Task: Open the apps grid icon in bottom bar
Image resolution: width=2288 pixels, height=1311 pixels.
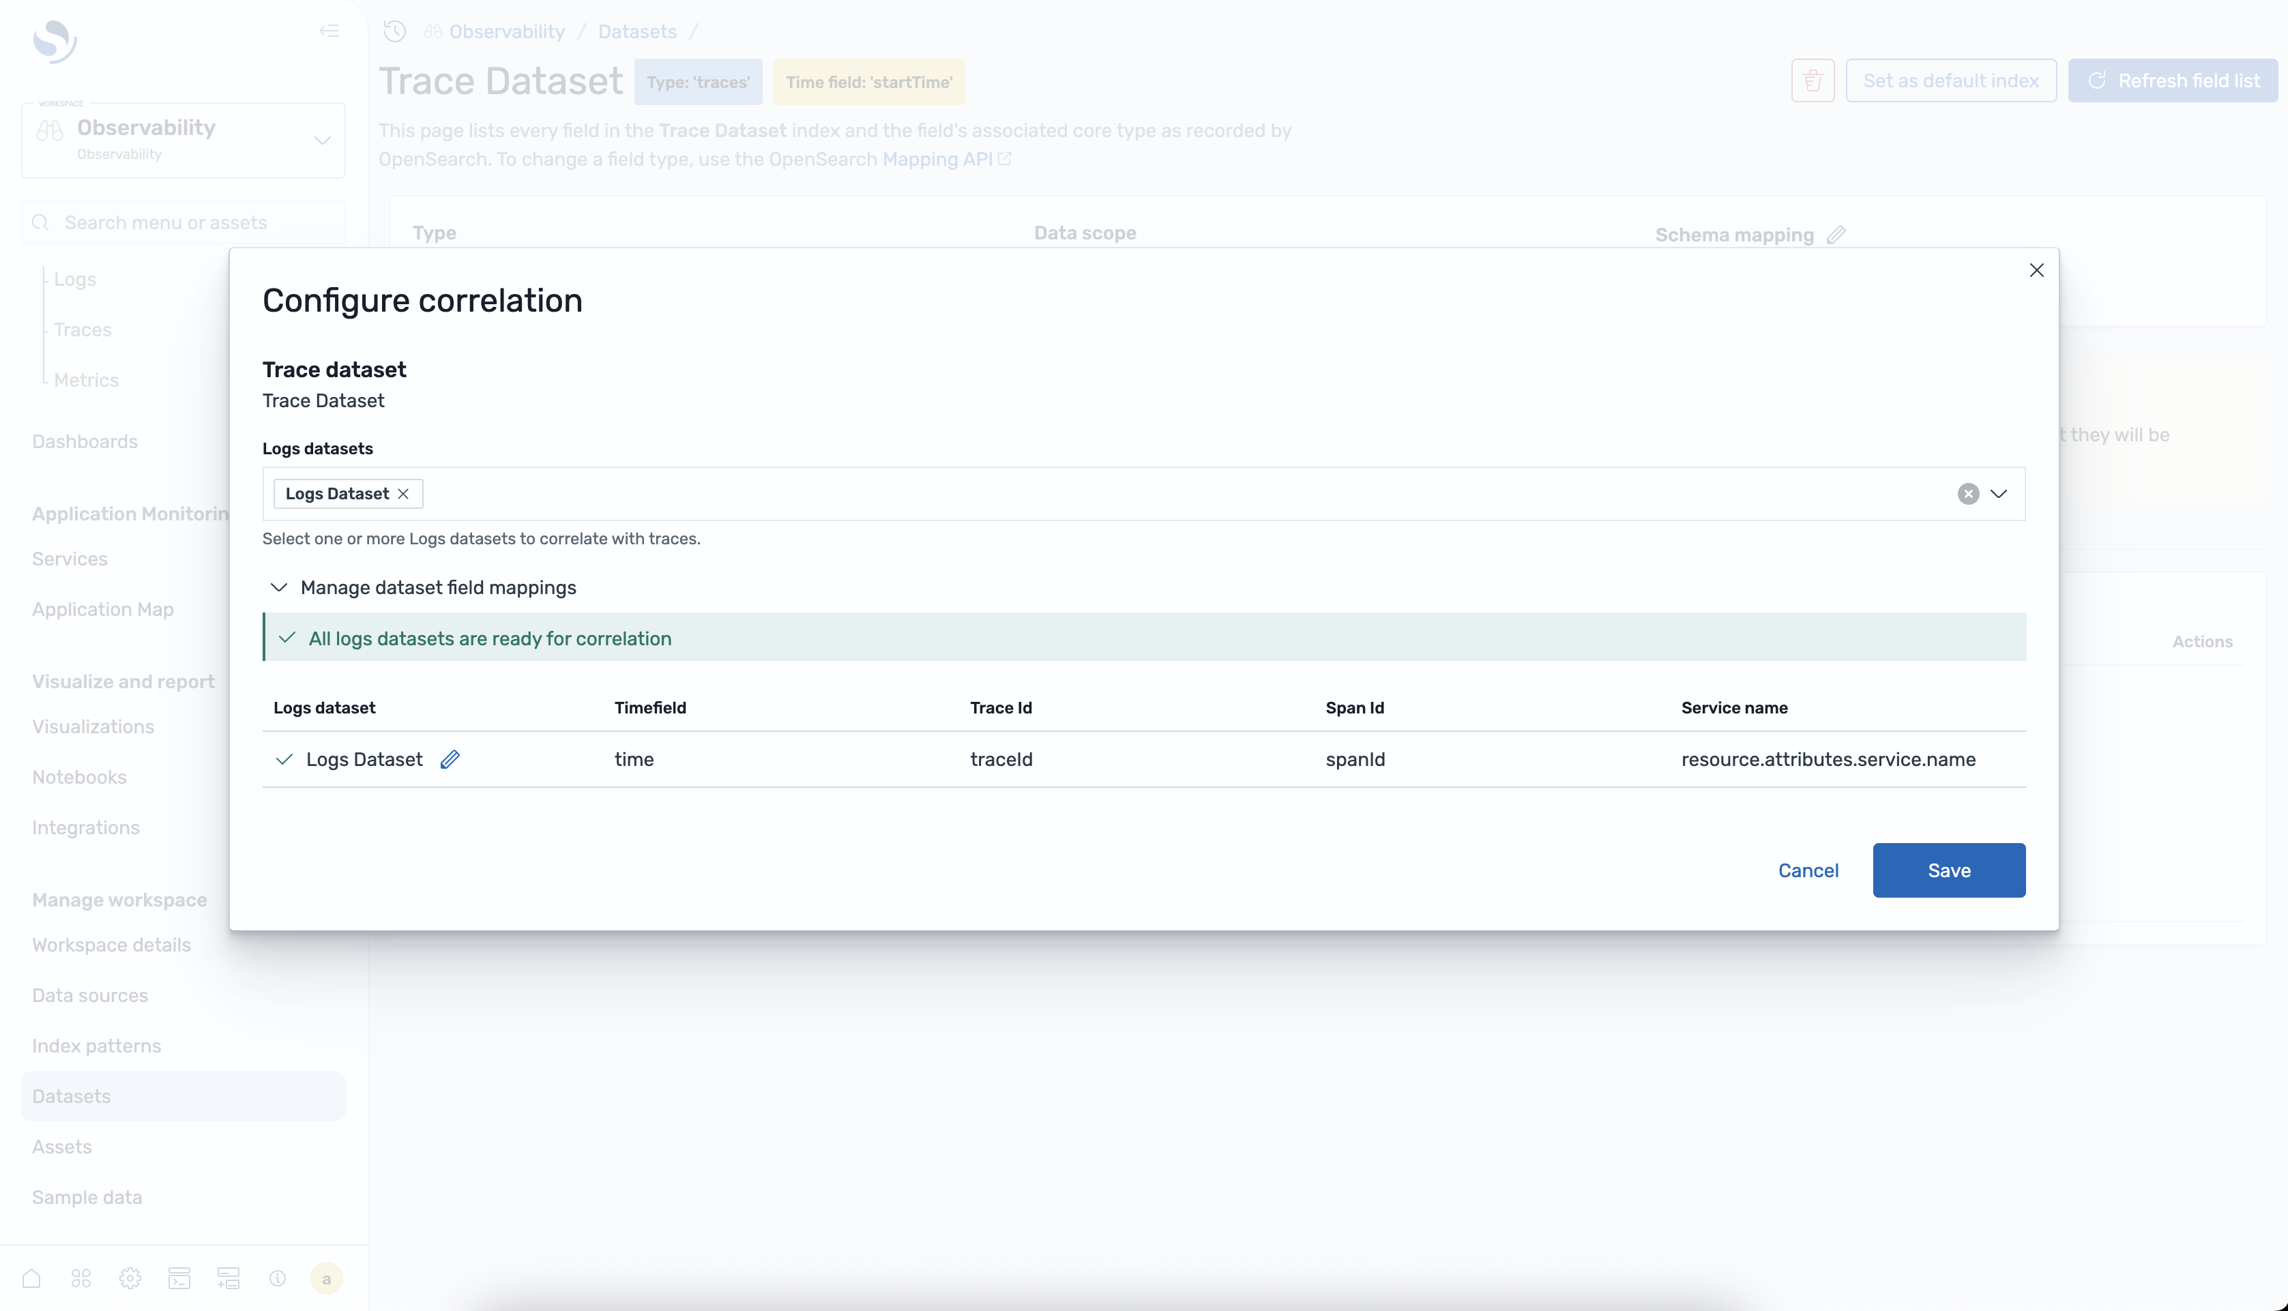Action: click(80, 1278)
